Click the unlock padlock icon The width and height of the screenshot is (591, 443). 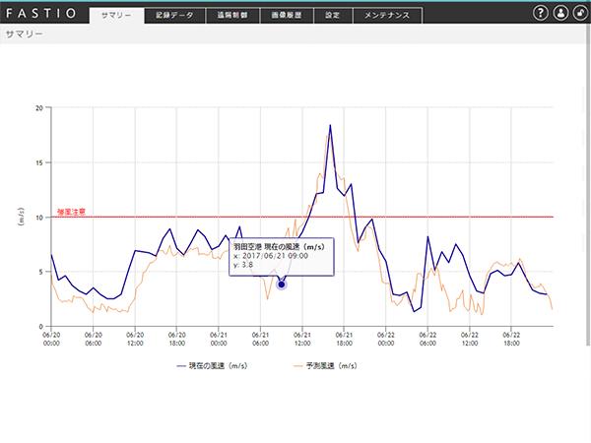click(579, 13)
